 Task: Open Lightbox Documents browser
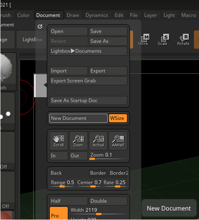(88, 51)
